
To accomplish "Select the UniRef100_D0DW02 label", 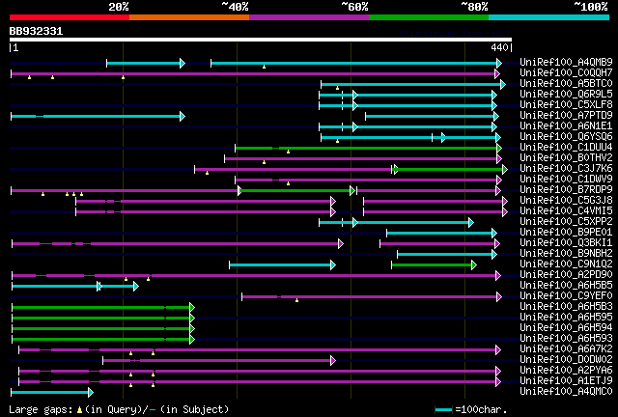I will click(x=566, y=360).
